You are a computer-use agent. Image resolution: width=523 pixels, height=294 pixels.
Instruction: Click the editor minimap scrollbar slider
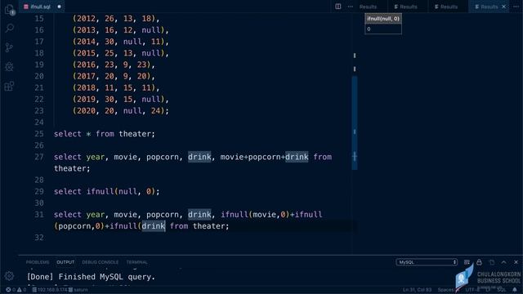354,122
